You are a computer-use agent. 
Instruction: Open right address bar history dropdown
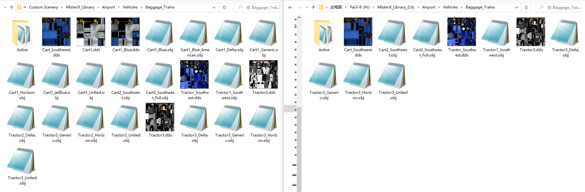[x=516, y=7]
